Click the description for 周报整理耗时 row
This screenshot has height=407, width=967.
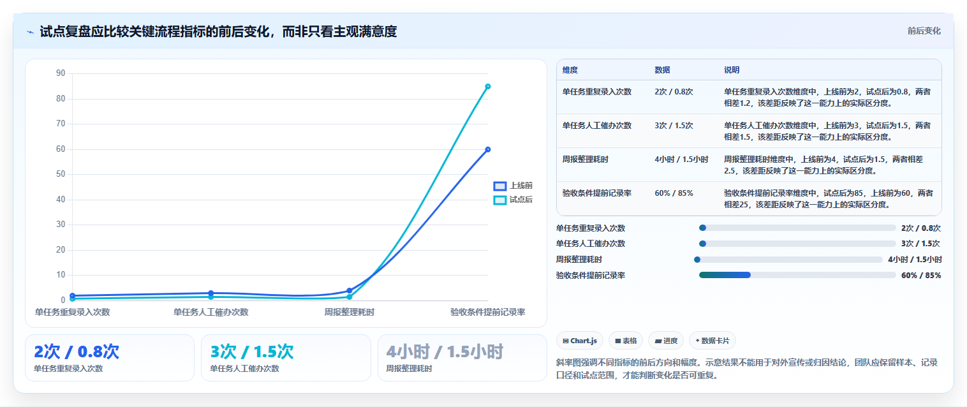(x=823, y=165)
